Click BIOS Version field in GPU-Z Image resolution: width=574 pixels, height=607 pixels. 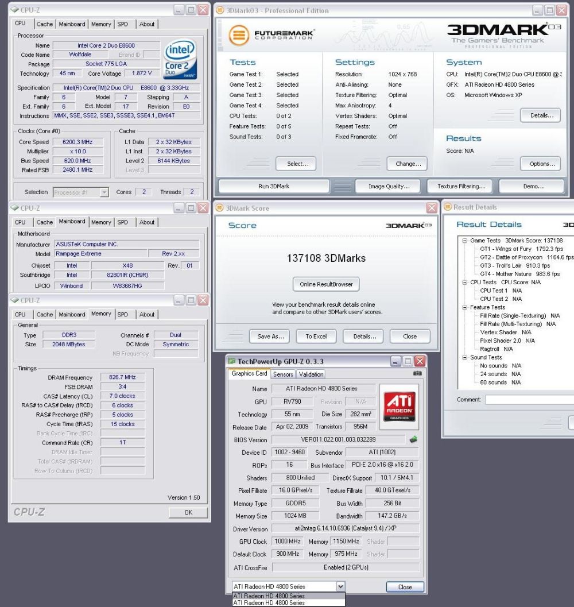click(338, 439)
